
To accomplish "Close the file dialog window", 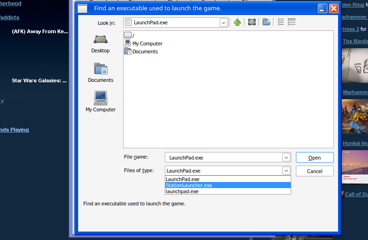I will point(333,8).
